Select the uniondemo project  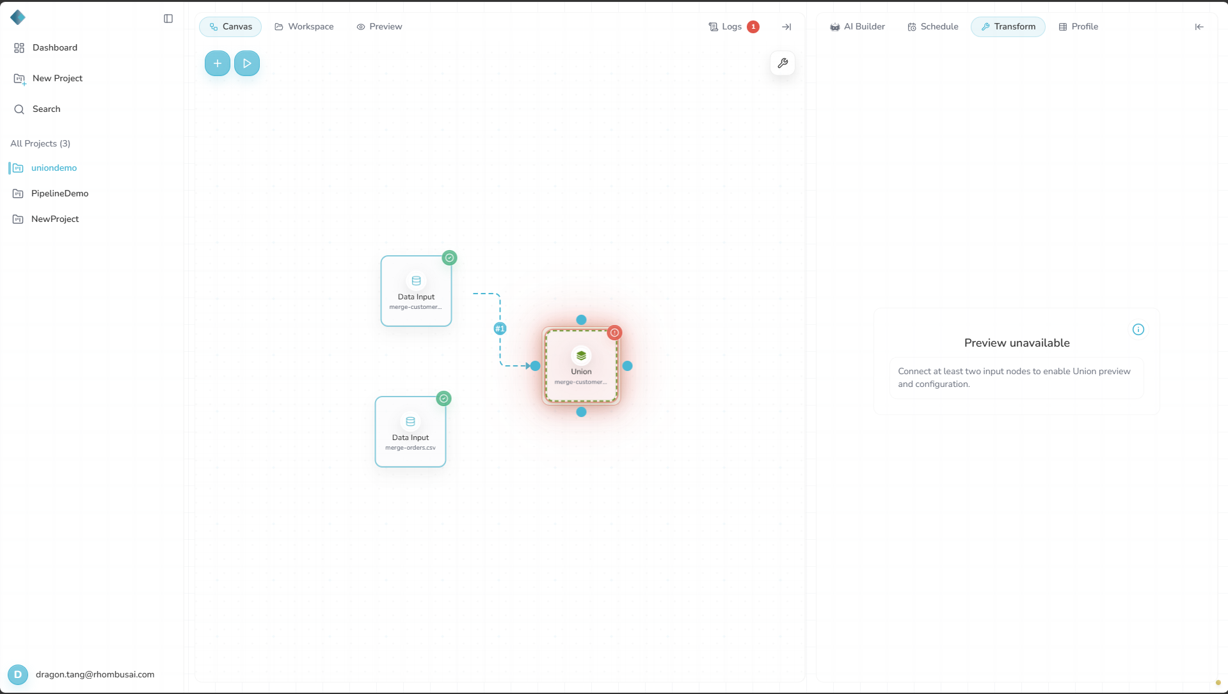tap(54, 168)
